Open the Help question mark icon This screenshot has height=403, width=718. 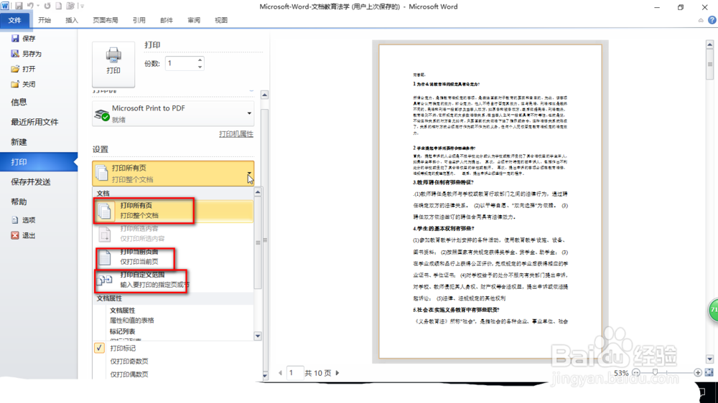click(712, 20)
